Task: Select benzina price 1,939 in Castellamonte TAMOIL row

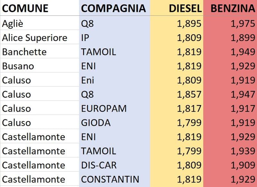Action: [x=243, y=151]
